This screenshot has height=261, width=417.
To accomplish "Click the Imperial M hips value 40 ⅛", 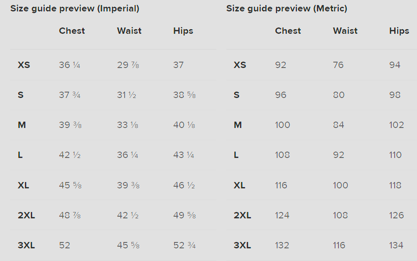I will click(184, 125).
